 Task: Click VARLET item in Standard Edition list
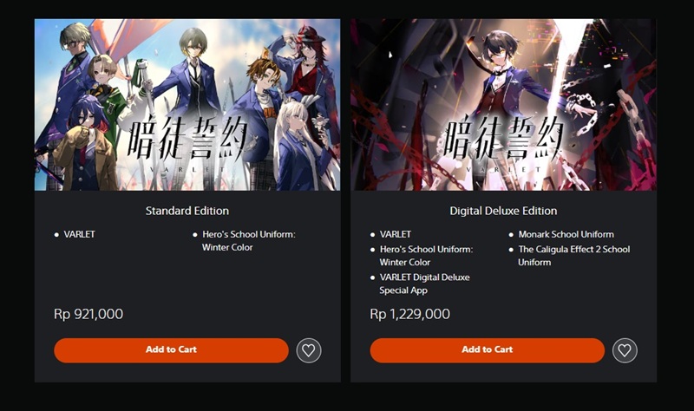click(79, 234)
